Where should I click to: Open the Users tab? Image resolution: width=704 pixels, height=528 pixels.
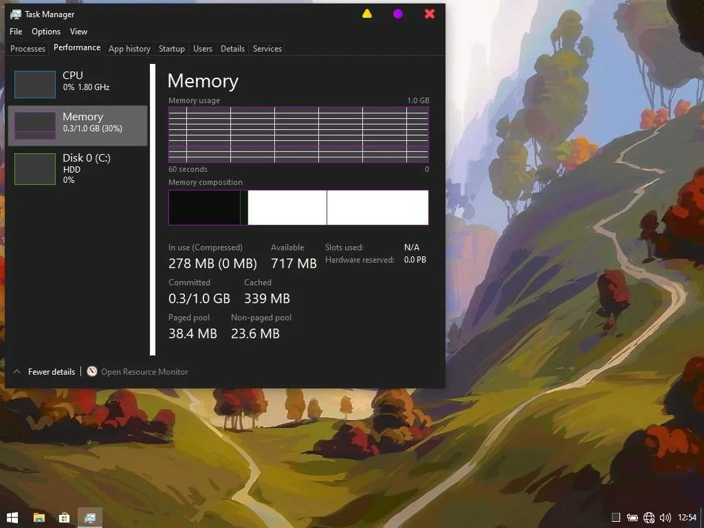203,49
